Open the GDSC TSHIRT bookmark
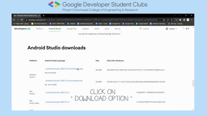The height and width of the screenshot is (116, 207). point(57,24)
